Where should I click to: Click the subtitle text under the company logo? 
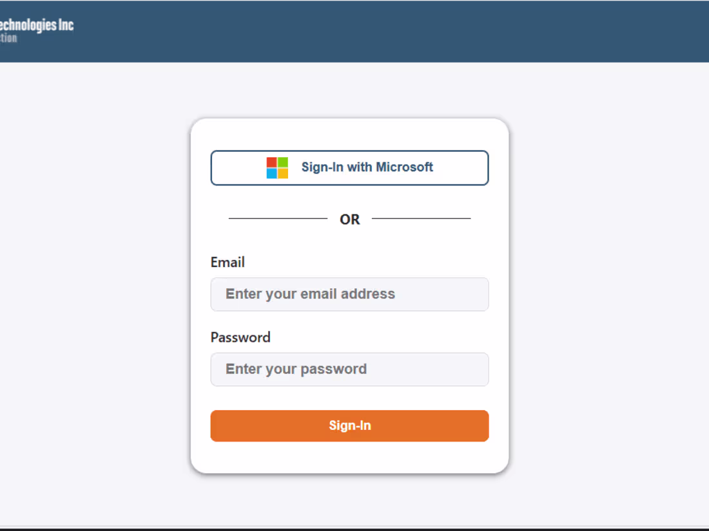(8, 38)
